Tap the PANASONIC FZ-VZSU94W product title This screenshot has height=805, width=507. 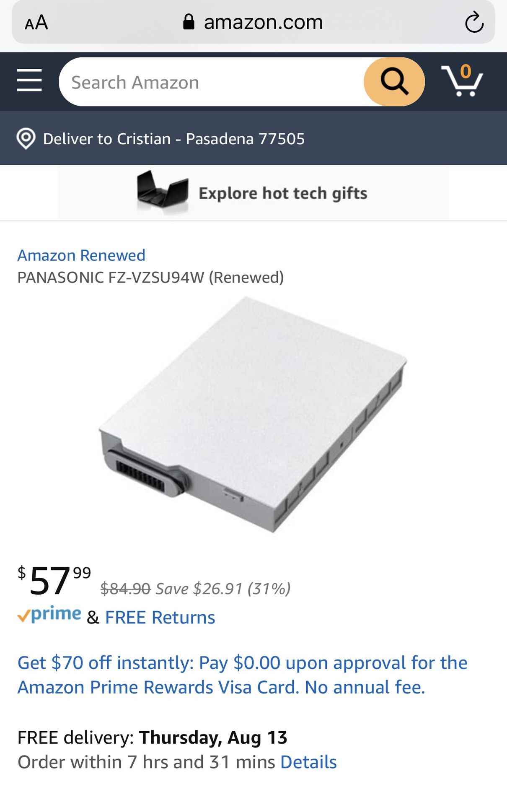click(x=150, y=278)
